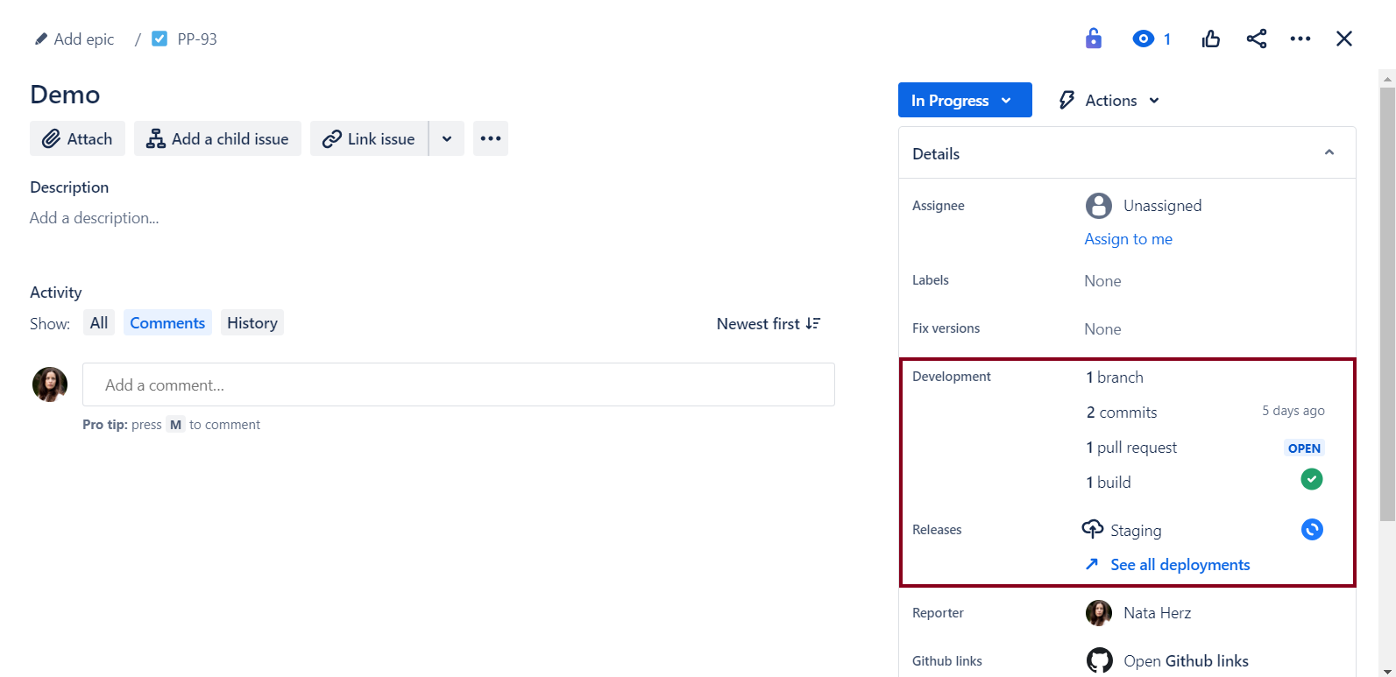
Task: Open the In Progress status dropdown
Action: (x=964, y=100)
